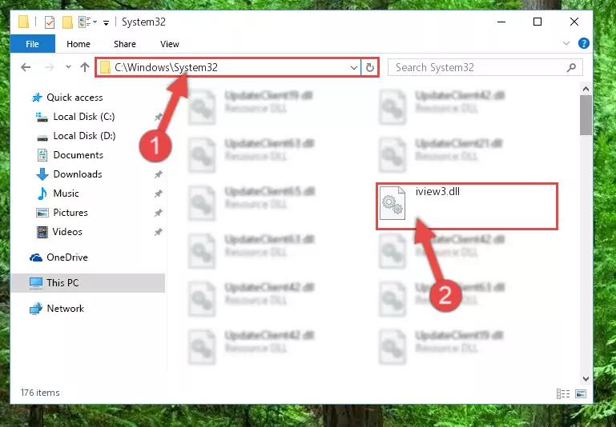This screenshot has height=427, width=616.
Task: Click the pin icon beside Videos
Action: point(159,232)
